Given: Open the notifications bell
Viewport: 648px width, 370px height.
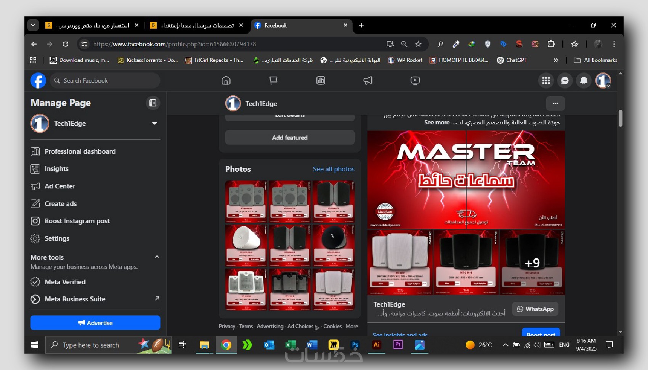Looking at the screenshot, I should (x=584, y=80).
